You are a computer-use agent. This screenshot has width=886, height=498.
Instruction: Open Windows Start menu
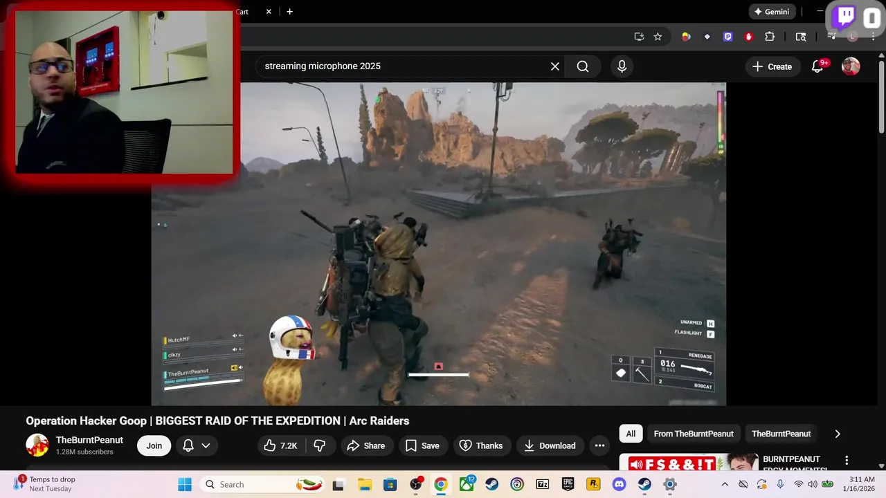point(185,484)
